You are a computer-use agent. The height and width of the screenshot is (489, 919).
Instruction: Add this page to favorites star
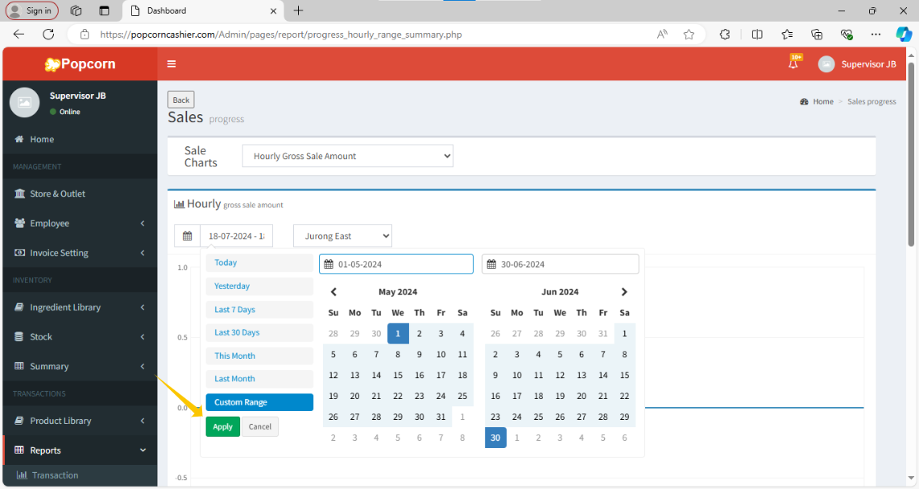pos(689,35)
